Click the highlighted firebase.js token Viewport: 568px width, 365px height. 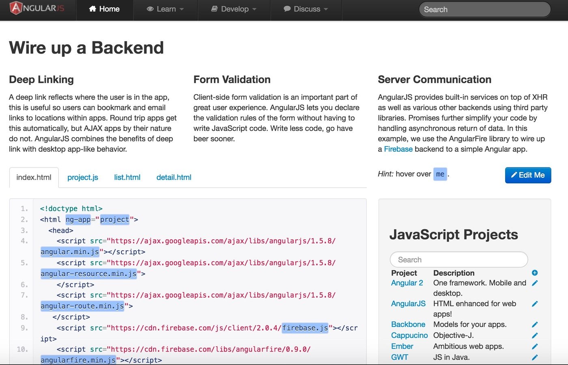click(305, 328)
